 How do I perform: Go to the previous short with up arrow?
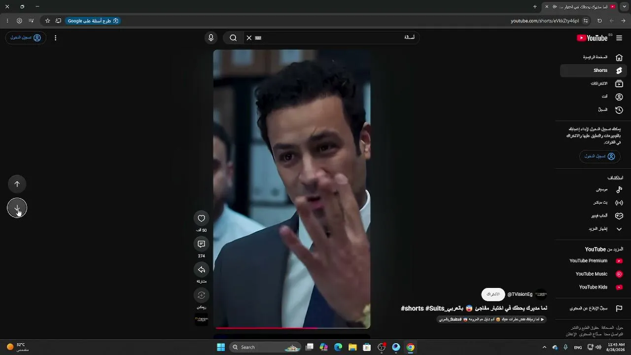click(x=17, y=184)
